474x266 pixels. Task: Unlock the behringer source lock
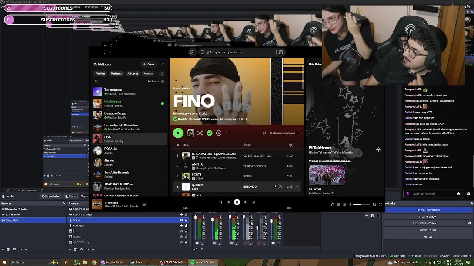186,226
